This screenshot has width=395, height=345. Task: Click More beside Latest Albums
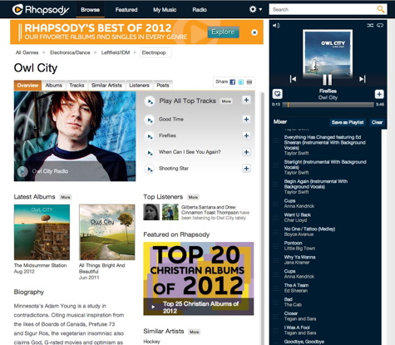(x=66, y=197)
